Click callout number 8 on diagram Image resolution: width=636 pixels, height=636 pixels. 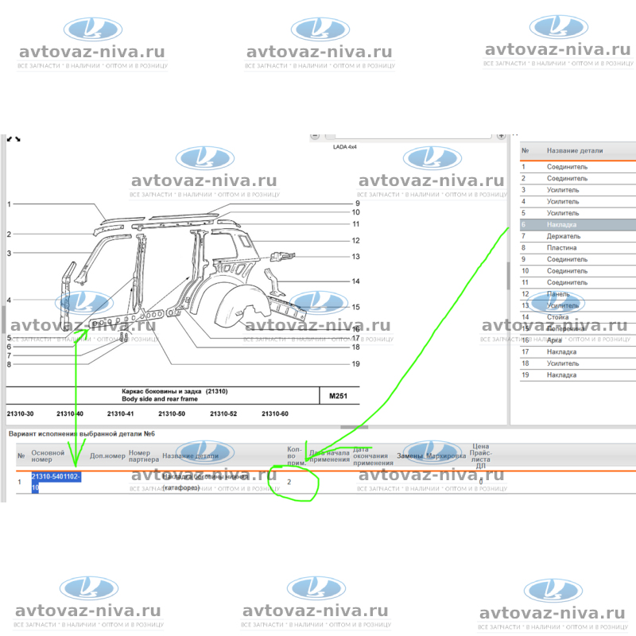(x=9, y=364)
